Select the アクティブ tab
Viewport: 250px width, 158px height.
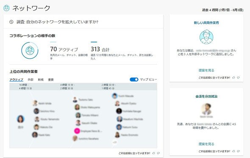(x=16, y=79)
